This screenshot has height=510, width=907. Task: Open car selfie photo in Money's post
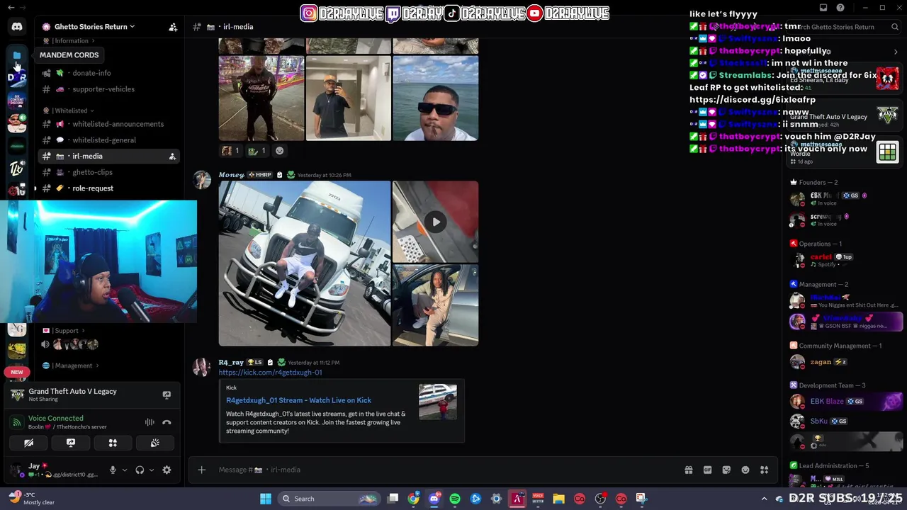coord(436,305)
